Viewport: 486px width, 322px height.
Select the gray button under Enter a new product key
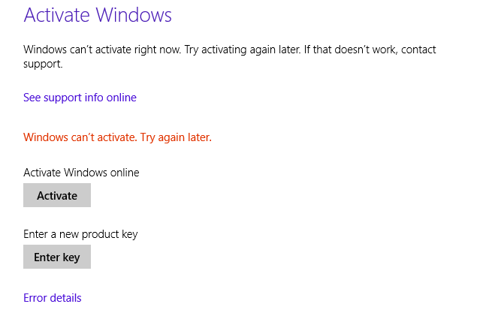click(x=57, y=257)
